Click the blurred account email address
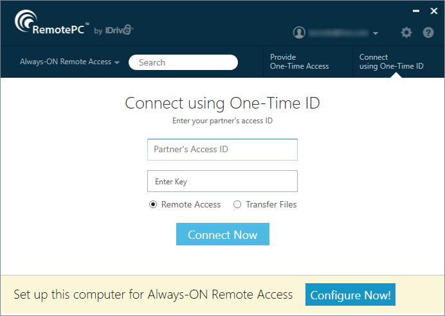The image size is (445, 316). tap(338, 32)
